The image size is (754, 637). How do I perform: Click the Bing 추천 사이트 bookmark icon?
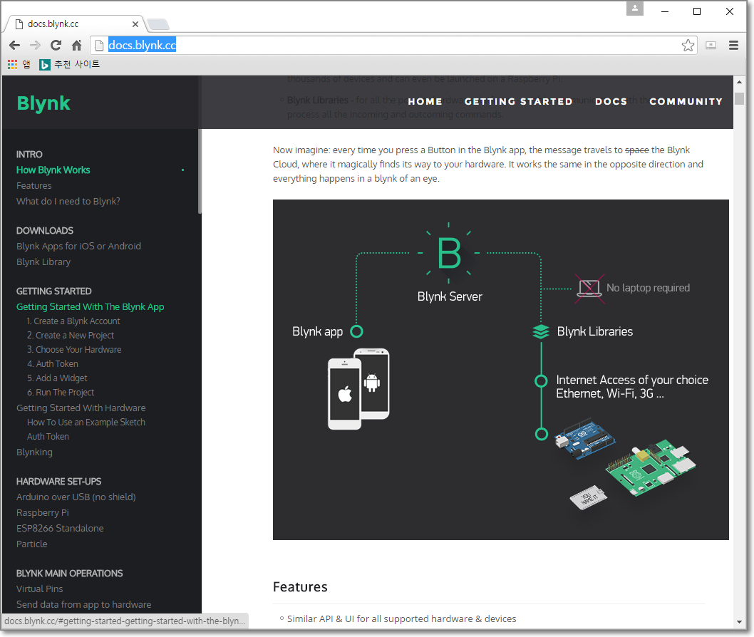(x=44, y=63)
